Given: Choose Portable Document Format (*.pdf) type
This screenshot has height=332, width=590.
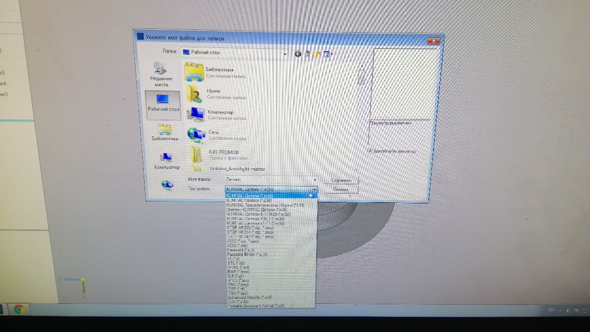Looking at the screenshot, I should pos(271,305).
